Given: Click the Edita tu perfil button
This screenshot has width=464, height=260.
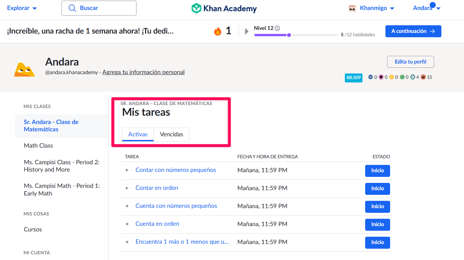Looking at the screenshot, I should coord(410,62).
